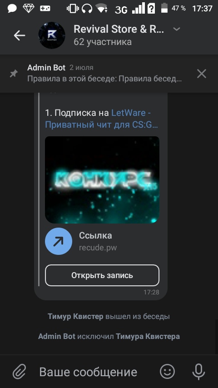Tap the back arrow in header
Image resolution: width=218 pixels, height=388 pixels.
coord(19,35)
